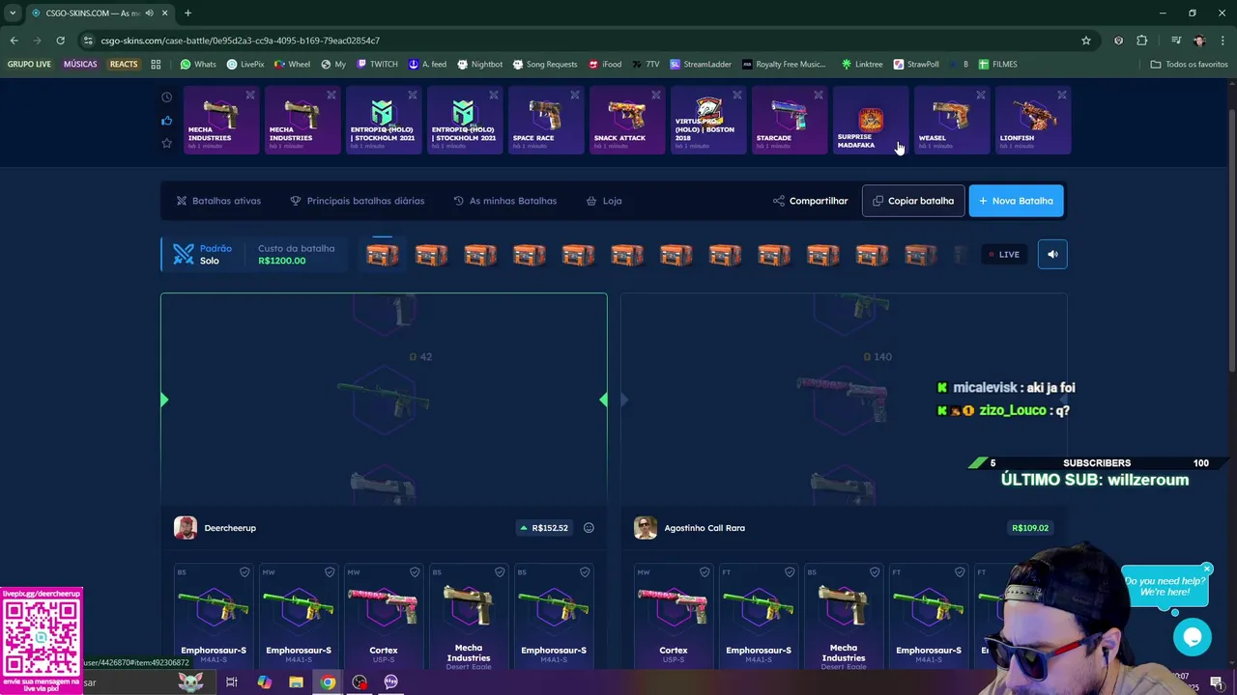
Task: Open the Whats bookmark
Action: coord(198,65)
